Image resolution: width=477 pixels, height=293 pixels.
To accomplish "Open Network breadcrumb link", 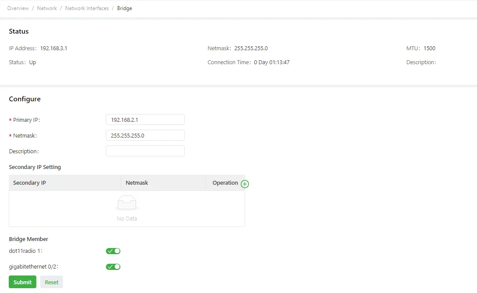I will tap(47, 8).
